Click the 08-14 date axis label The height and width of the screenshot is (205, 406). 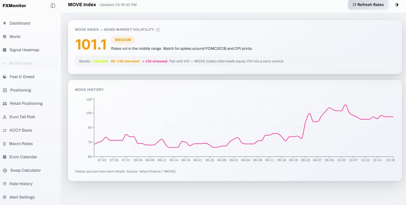click(x=174, y=160)
